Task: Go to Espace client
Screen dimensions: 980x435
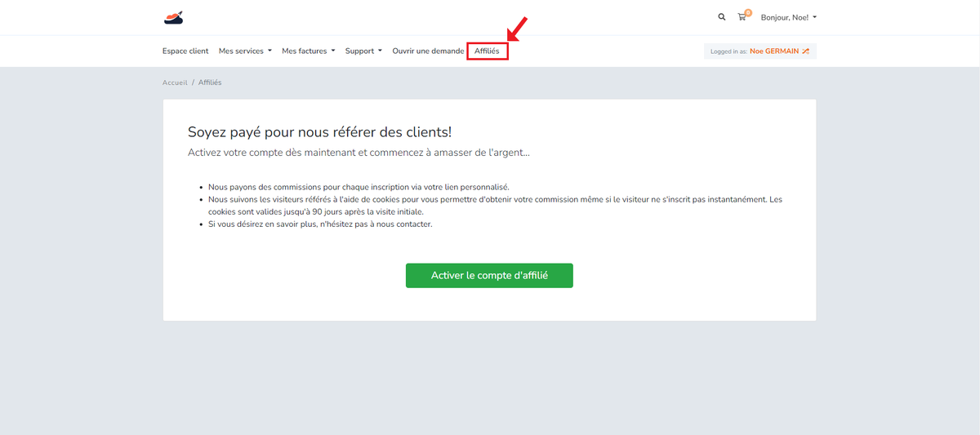Action: pos(185,51)
